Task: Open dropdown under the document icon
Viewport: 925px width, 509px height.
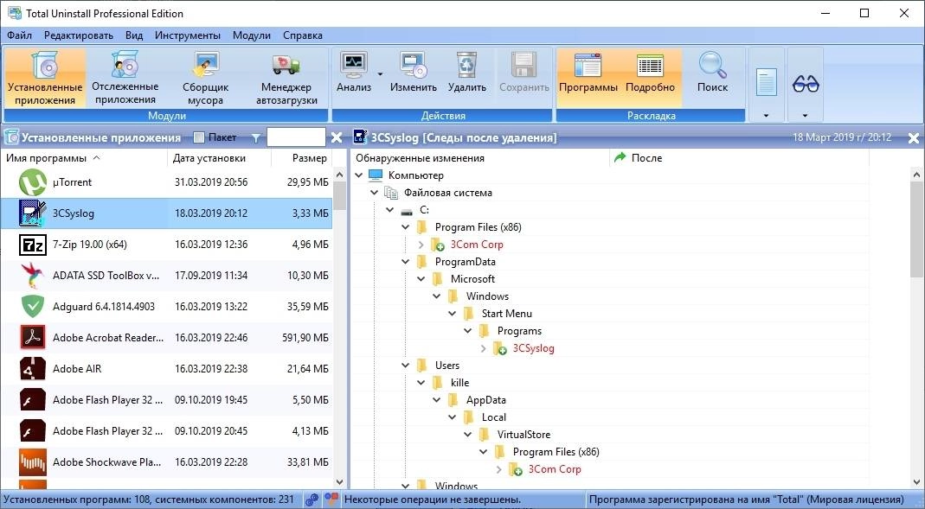Action: pyautogui.click(x=767, y=116)
